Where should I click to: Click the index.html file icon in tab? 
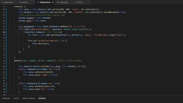2,2
